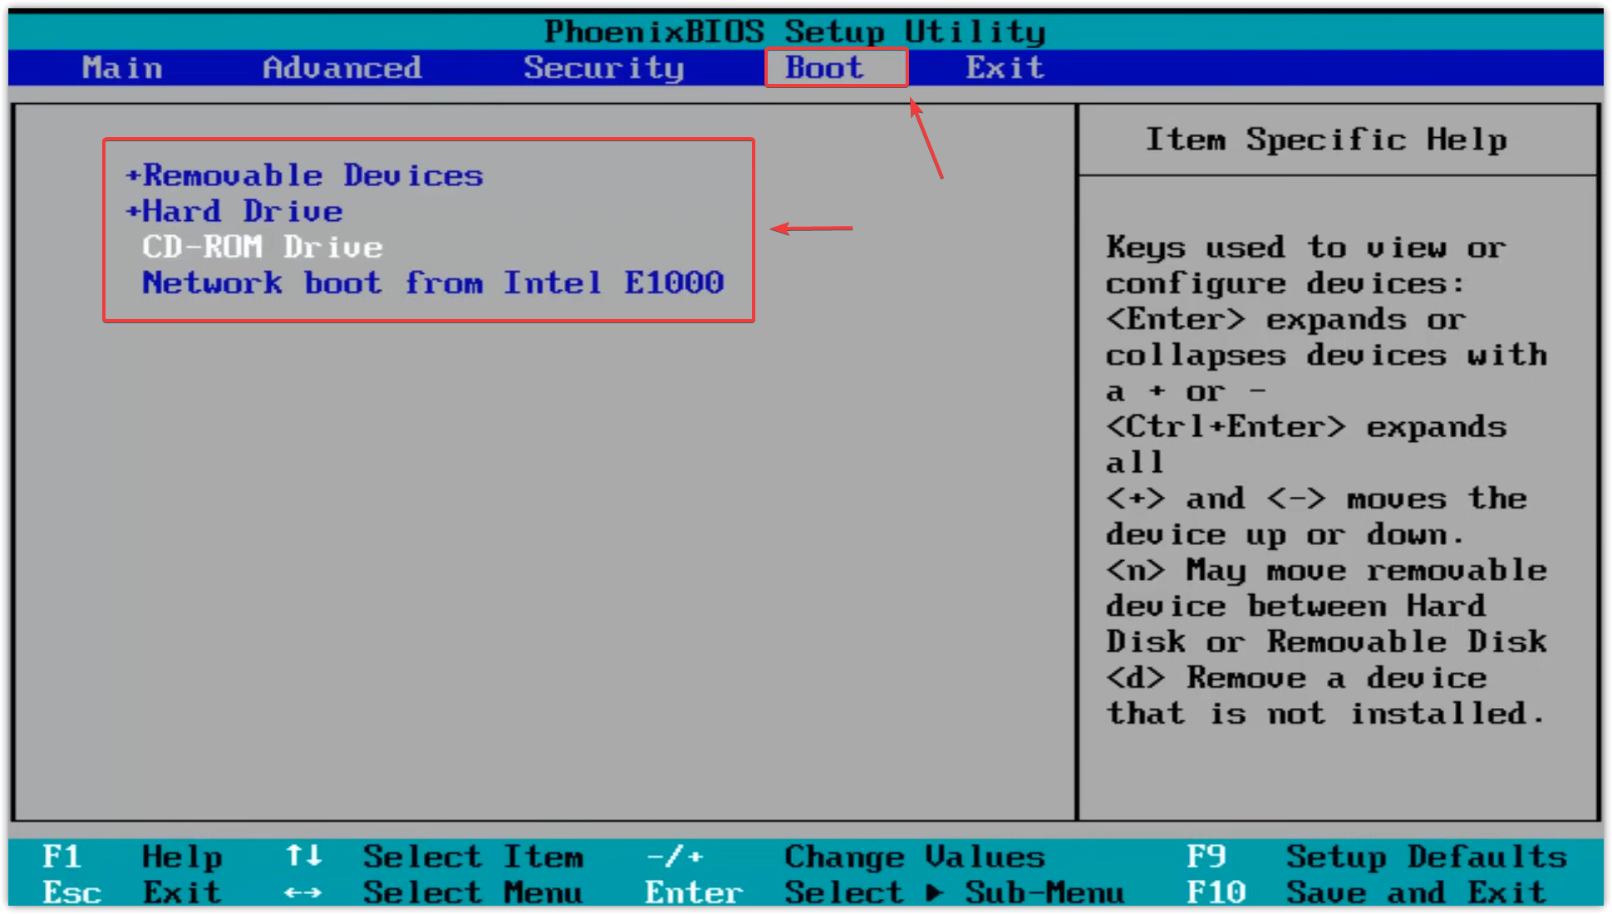This screenshot has width=1612, height=914.
Task: Click the Item Specific Help heading
Action: pos(1326,140)
